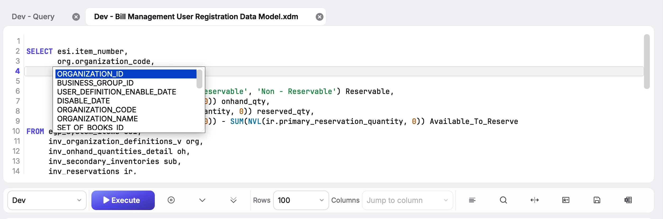Open the Jump to column dropdown
The image size is (663, 219).
(407, 200)
